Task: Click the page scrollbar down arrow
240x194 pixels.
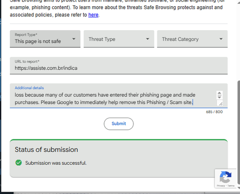Action: point(239,188)
